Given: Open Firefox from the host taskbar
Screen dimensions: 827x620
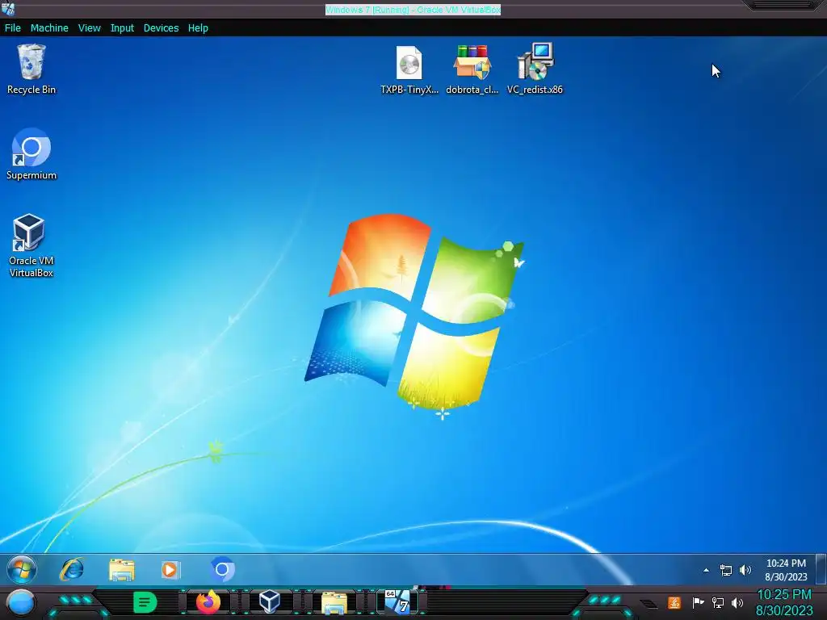Looking at the screenshot, I should click(208, 602).
